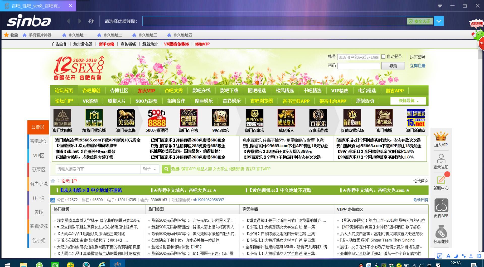Click the 点我加速 speed-up badge
The image size is (484, 267).
476,23
